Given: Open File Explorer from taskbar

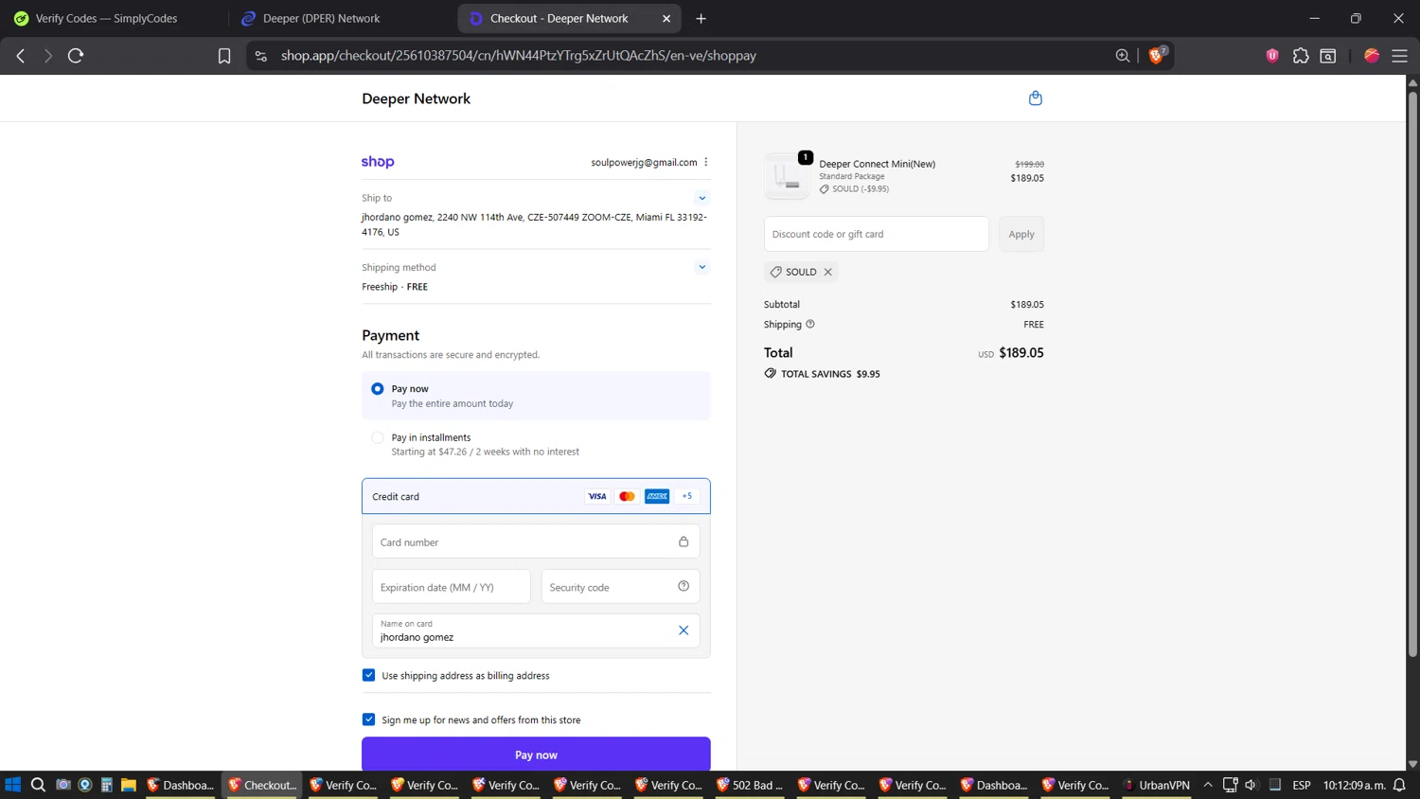Looking at the screenshot, I should pos(129,785).
